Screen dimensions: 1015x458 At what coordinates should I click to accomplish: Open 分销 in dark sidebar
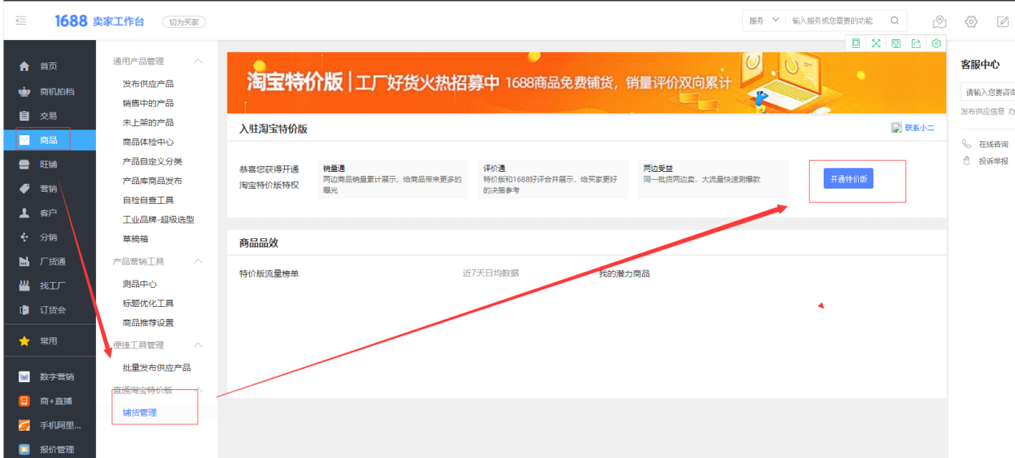50,237
